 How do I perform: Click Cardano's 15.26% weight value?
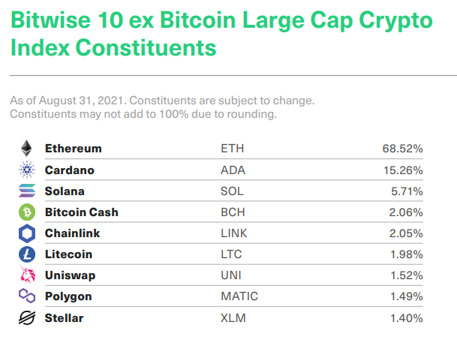[x=402, y=170]
